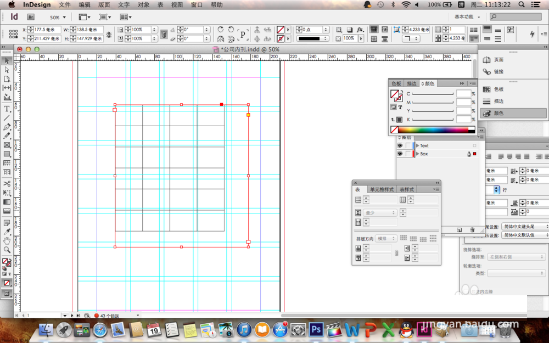Expand the Text layer disclosure triangle
This screenshot has width=549, height=343.
click(417, 145)
